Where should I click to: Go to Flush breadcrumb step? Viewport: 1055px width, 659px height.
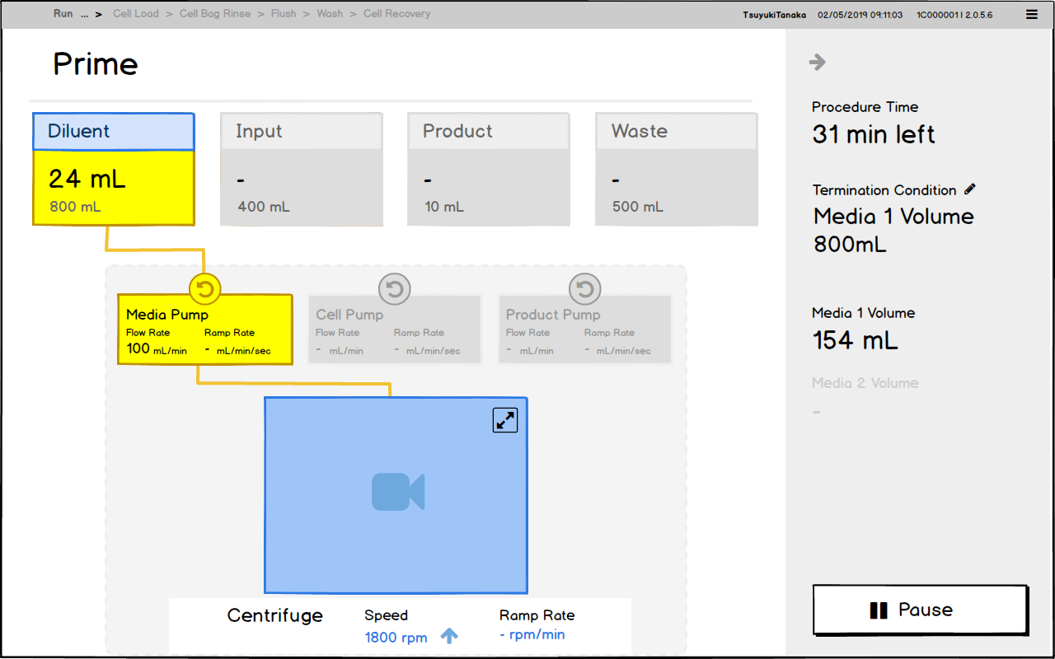[284, 14]
